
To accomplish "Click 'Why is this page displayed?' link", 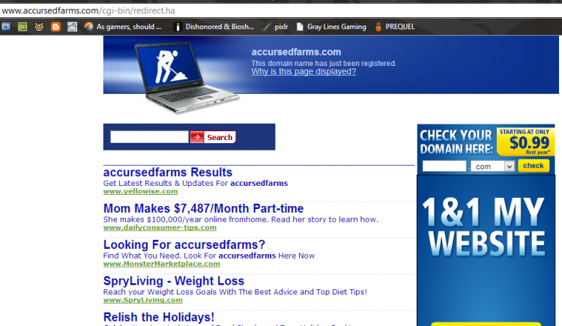I will (x=303, y=71).
